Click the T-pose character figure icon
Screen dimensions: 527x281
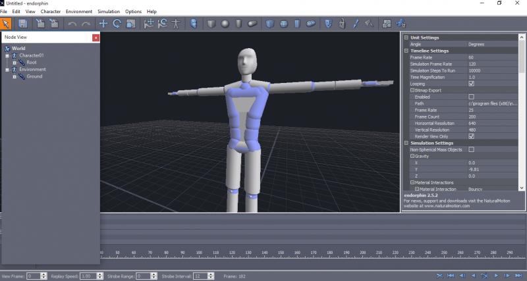click(176, 23)
